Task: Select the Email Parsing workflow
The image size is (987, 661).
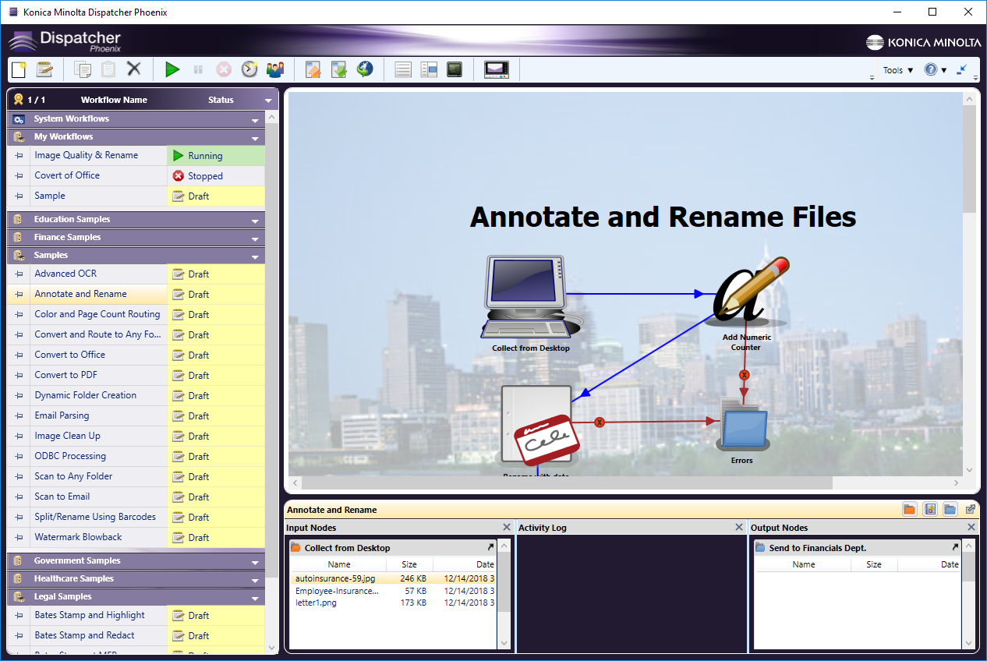Action: click(x=62, y=415)
